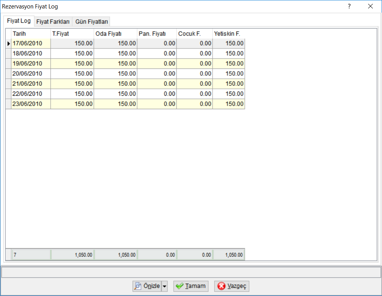Open the Önizle print preview button
Screen dimensions: 382x296
(147, 286)
